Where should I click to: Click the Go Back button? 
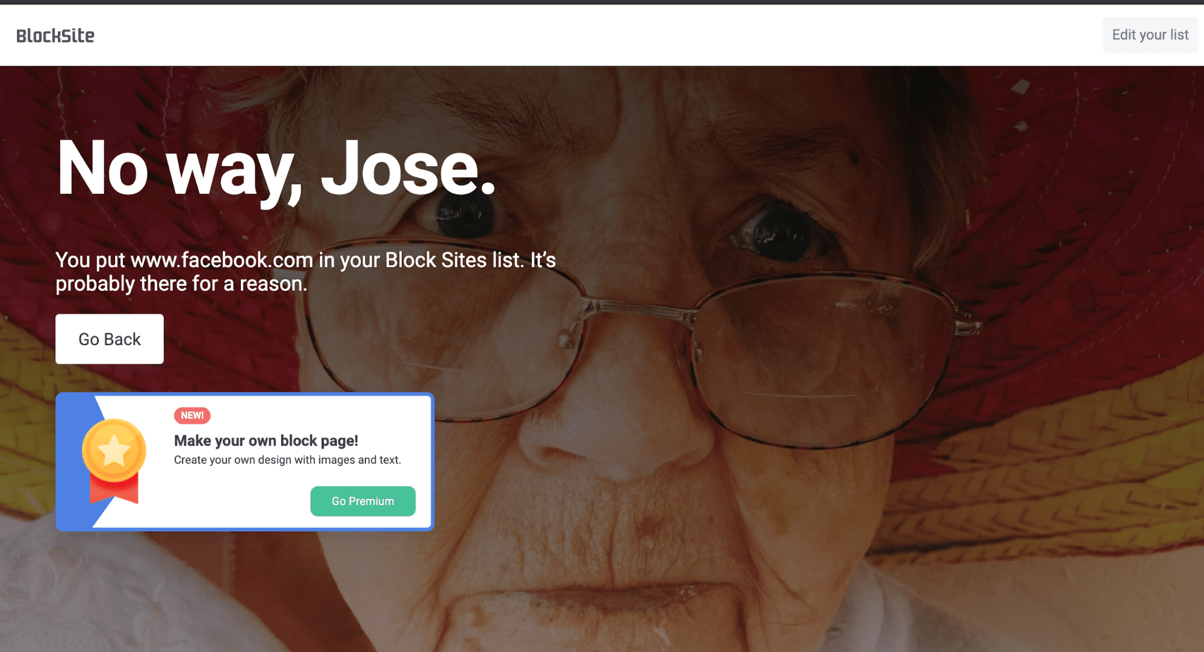[x=110, y=339]
